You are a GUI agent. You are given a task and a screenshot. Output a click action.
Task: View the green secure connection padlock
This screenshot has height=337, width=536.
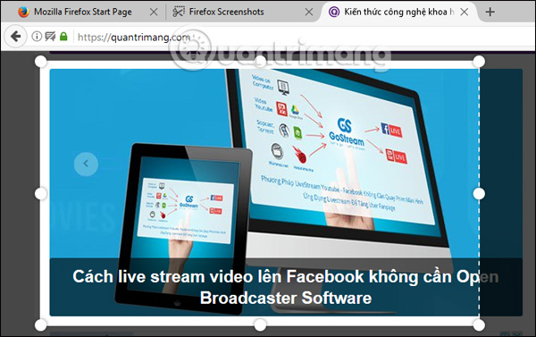63,37
